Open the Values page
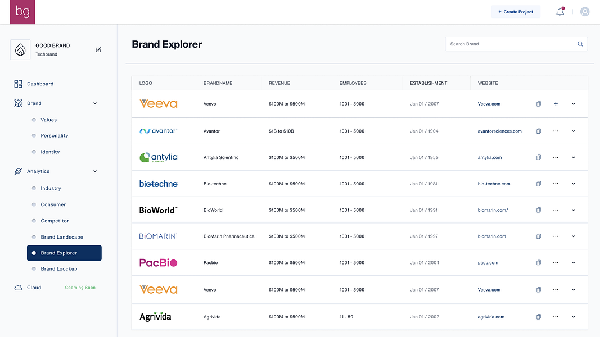Screen dimensions: 600x337 (48, 120)
